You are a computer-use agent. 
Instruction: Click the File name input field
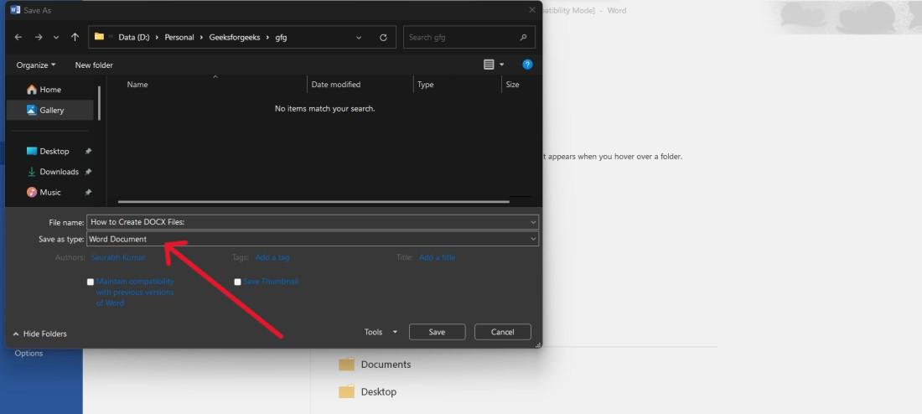313,222
